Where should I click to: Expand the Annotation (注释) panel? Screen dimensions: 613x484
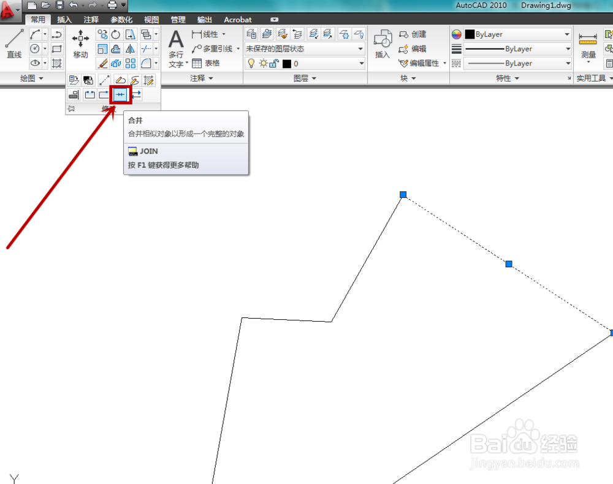201,78
